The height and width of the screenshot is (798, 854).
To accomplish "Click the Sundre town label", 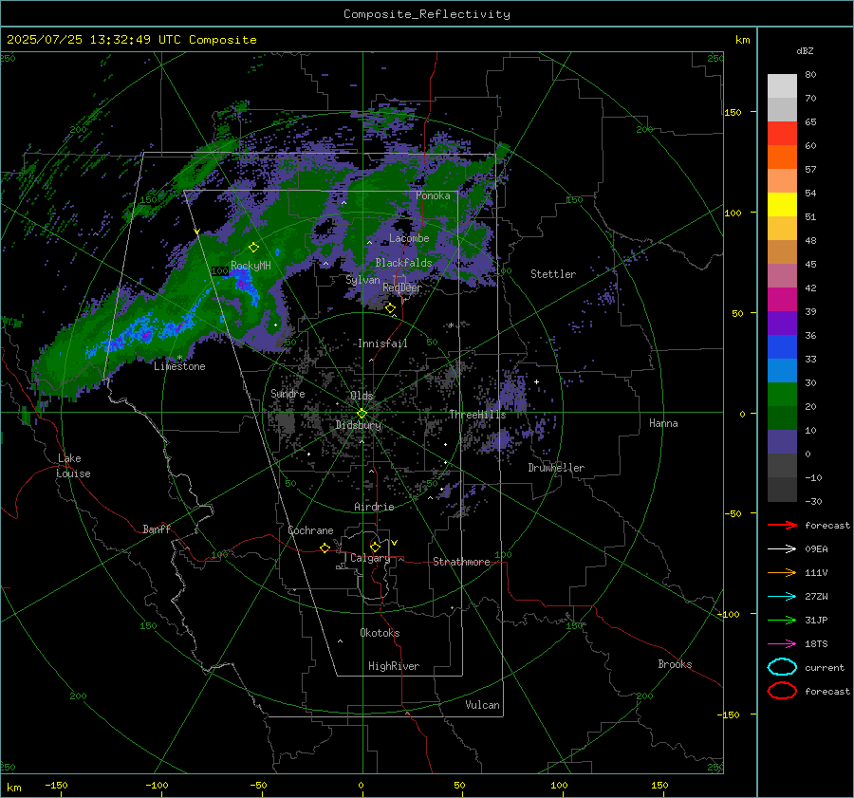I will 288,393.
